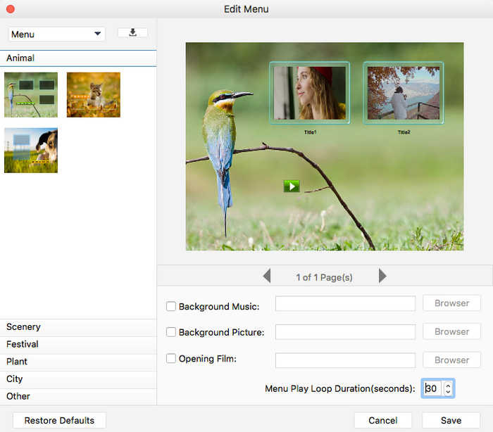Expand the Festival template category

click(78, 344)
